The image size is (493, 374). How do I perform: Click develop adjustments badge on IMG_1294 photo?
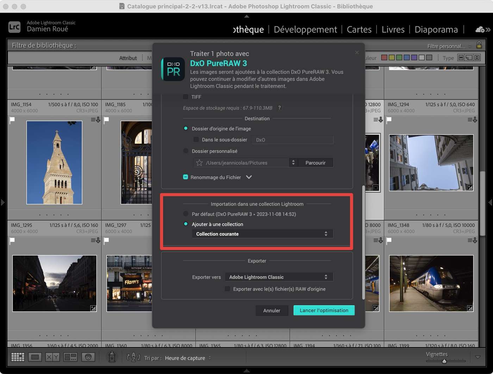click(470, 187)
